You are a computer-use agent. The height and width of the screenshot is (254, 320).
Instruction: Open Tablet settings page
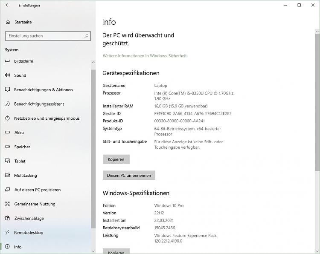point(20,161)
